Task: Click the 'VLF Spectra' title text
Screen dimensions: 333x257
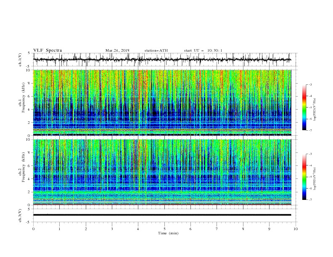Action: point(48,50)
